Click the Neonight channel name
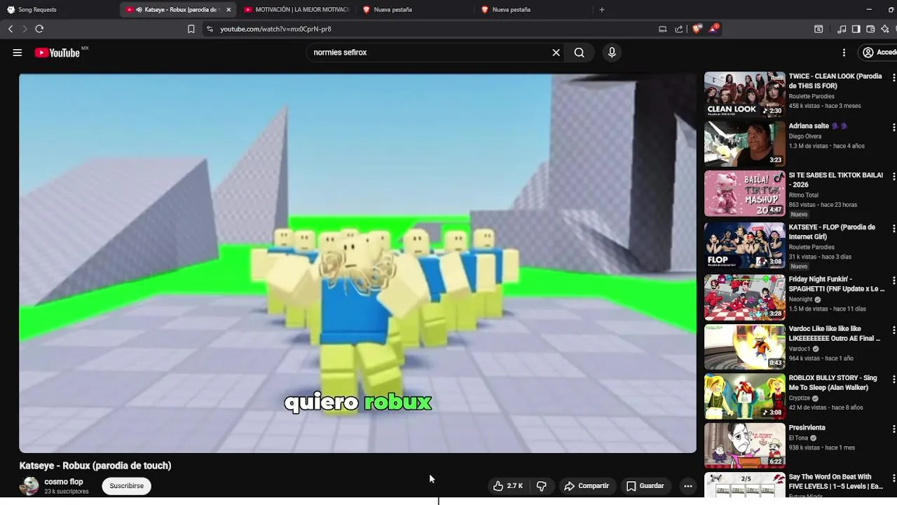This screenshot has width=897, height=505. point(800,299)
